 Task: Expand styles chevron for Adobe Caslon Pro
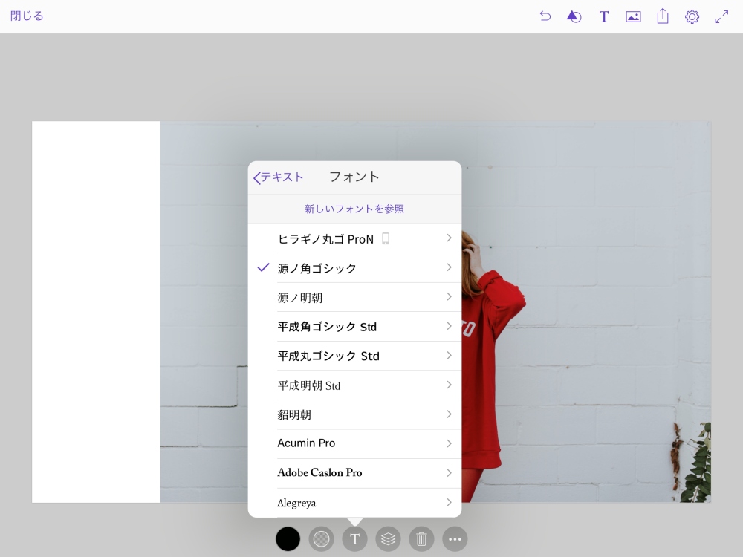pos(449,473)
